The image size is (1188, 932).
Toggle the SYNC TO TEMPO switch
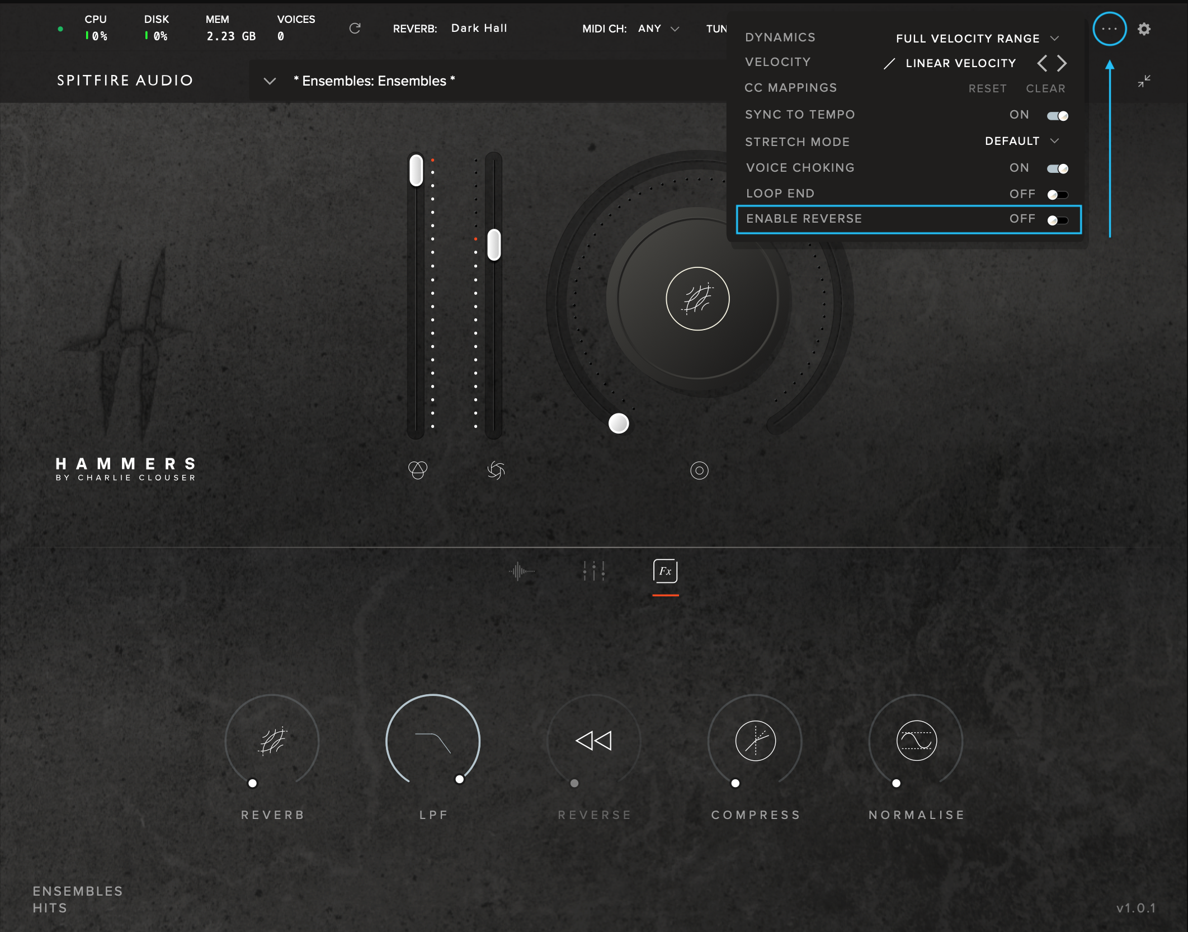point(1057,115)
